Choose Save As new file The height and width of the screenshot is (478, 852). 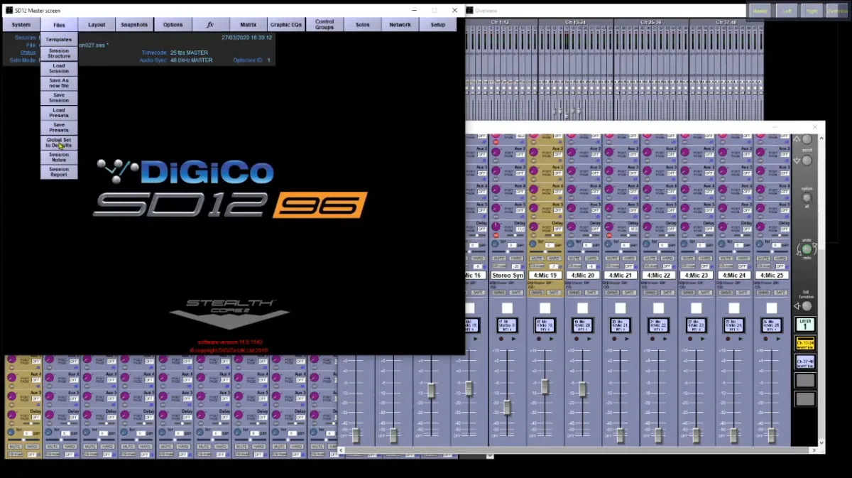coord(59,84)
